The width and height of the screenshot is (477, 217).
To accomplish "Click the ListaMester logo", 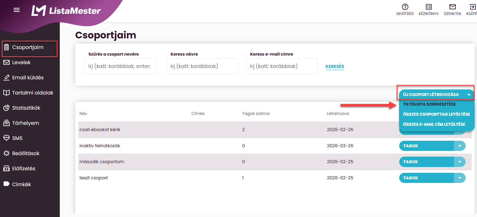I will tap(66, 11).
